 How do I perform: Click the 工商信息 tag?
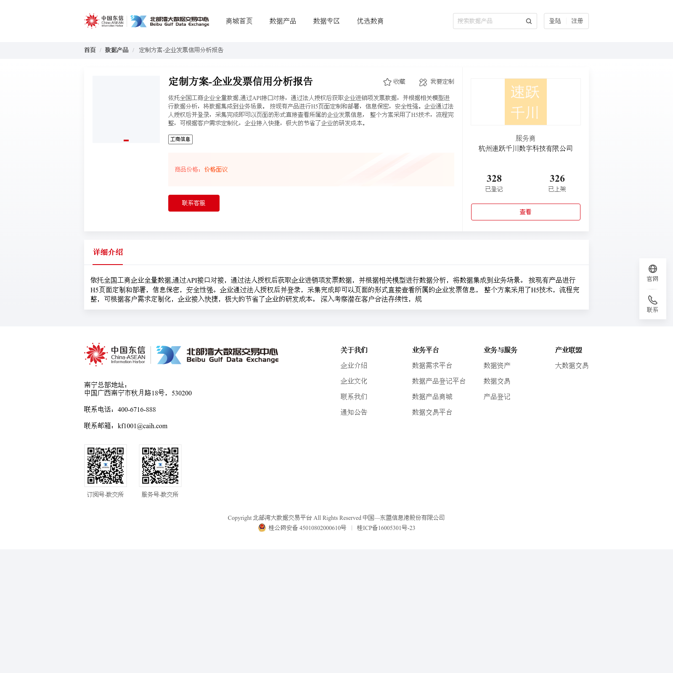coord(180,139)
